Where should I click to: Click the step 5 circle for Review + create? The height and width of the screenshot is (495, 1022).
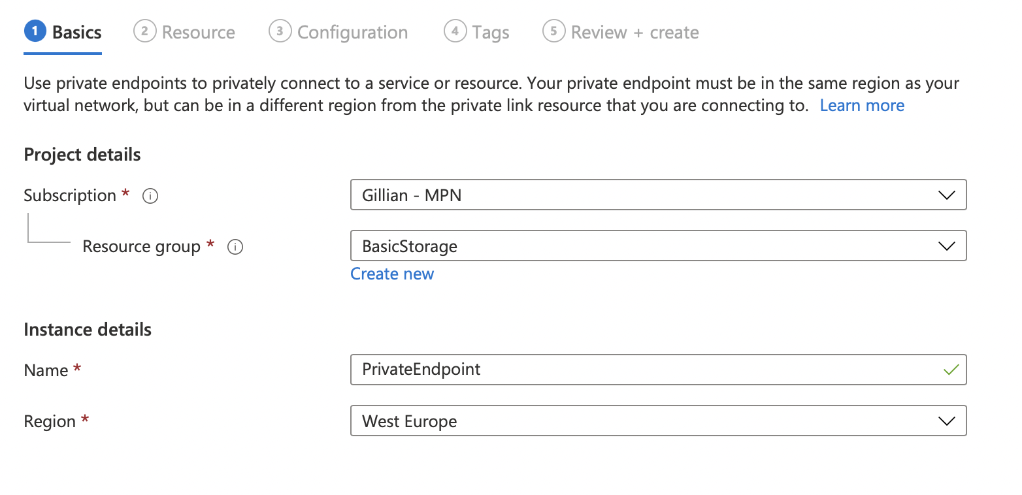coord(553,31)
